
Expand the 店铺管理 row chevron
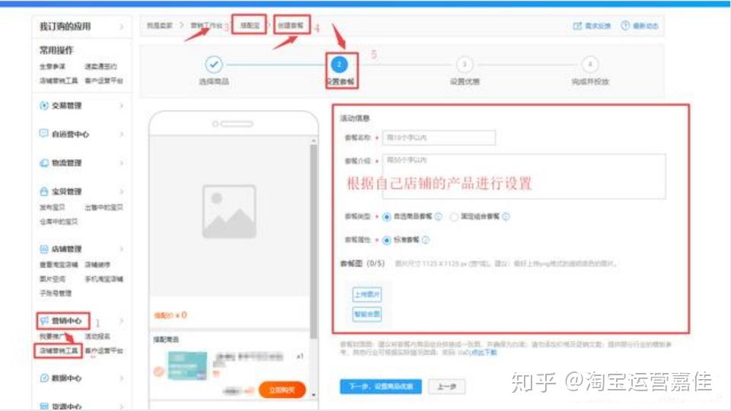[x=121, y=249]
